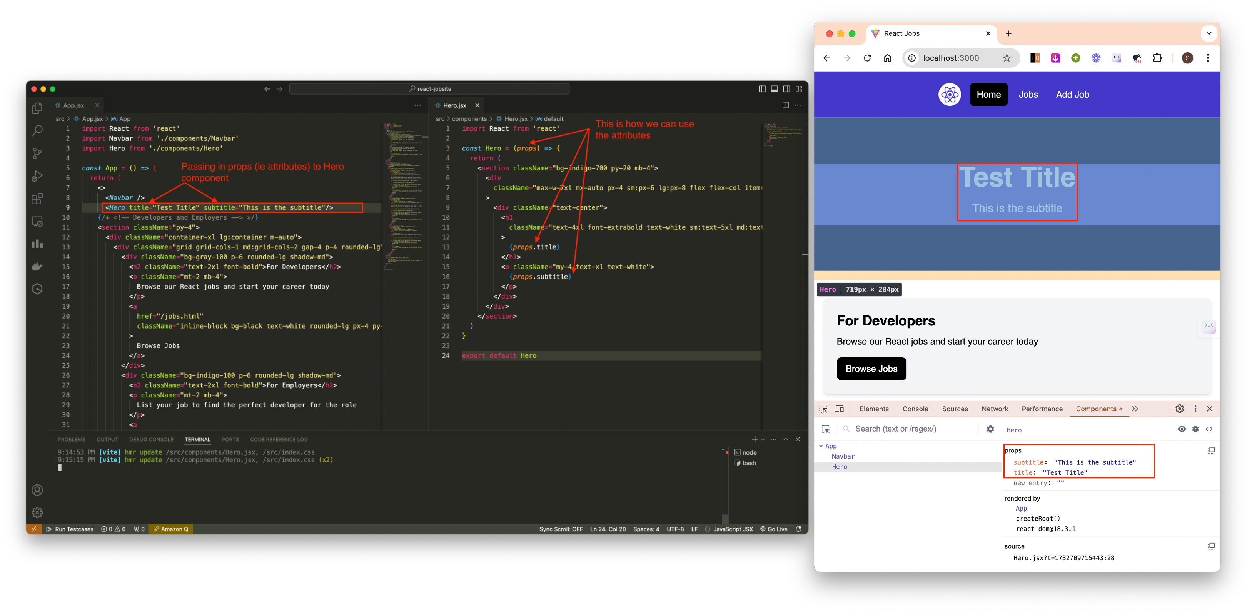Open the browser Extensions puzzle icon
The width and height of the screenshot is (1252, 614).
click(x=1157, y=58)
